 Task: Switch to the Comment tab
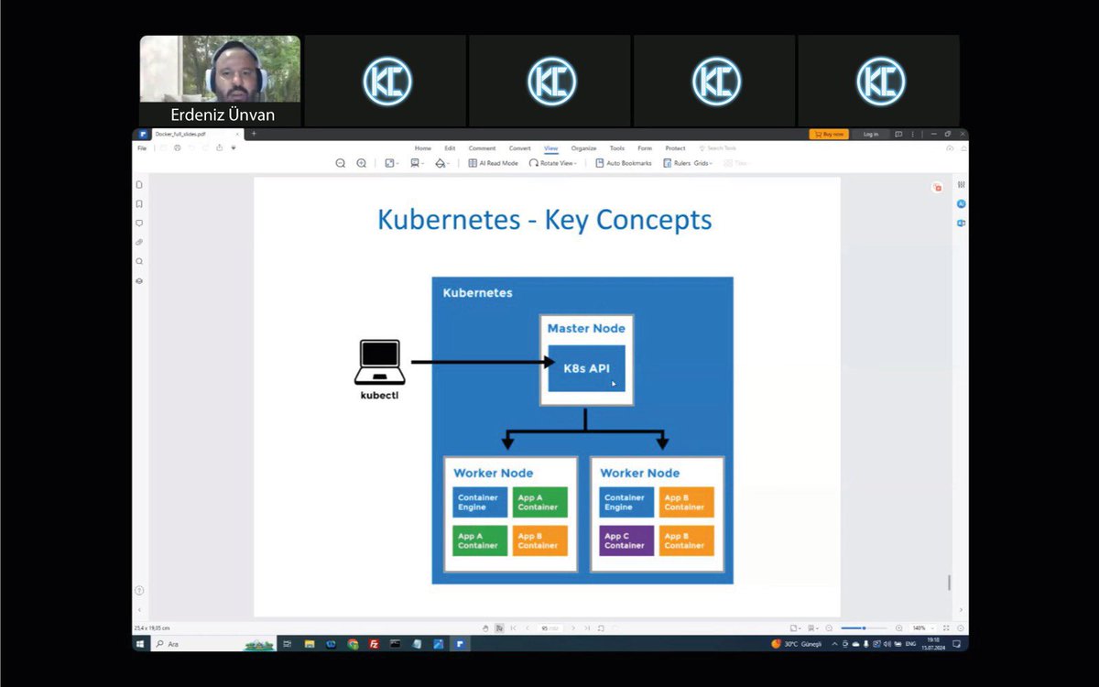tap(482, 147)
